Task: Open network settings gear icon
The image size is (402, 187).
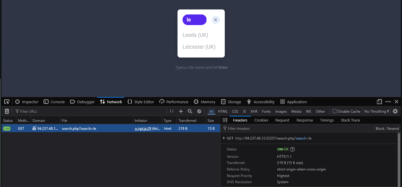Action: click(395, 111)
